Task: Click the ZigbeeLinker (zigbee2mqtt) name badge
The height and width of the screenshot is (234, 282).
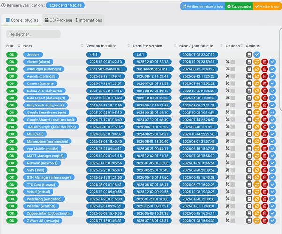Action: tap(48, 213)
